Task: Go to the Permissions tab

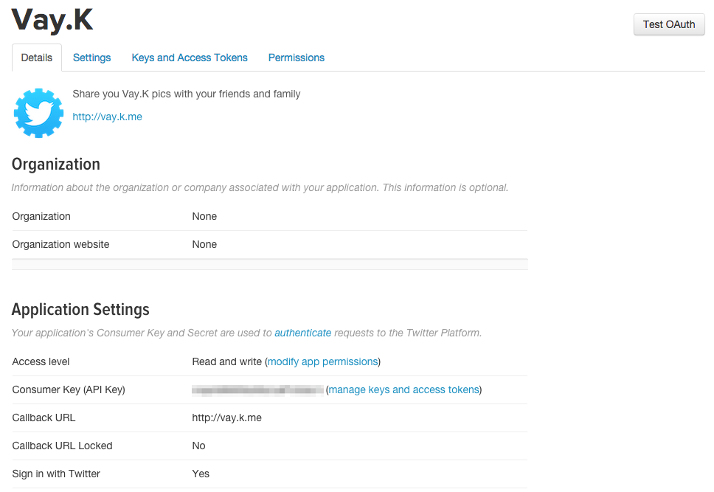Action: pyautogui.click(x=297, y=58)
